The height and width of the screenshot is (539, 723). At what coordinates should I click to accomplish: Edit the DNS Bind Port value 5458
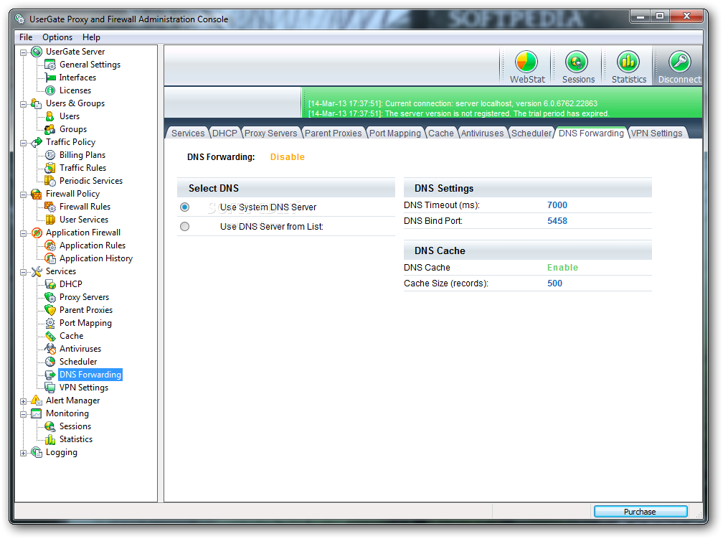(557, 221)
